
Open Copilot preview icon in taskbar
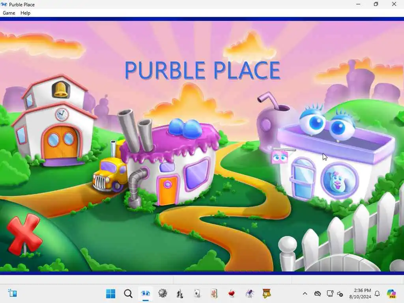click(x=391, y=294)
